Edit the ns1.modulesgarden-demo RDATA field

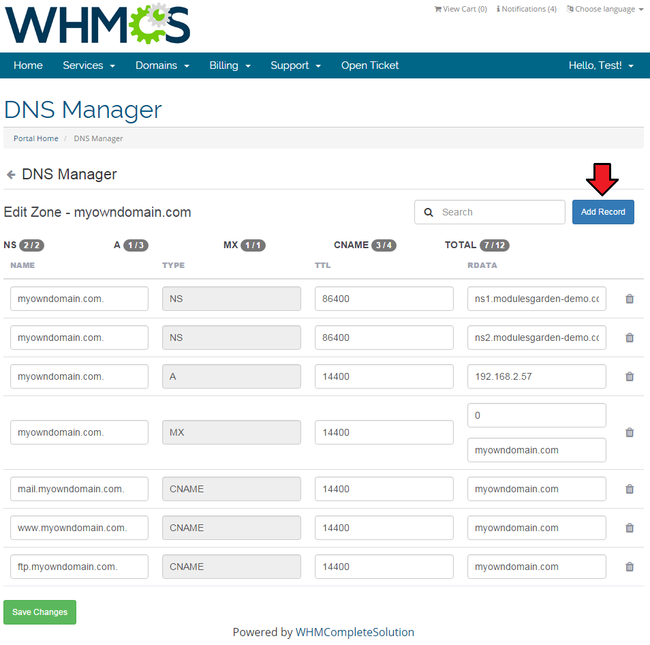[x=536, y=299]
